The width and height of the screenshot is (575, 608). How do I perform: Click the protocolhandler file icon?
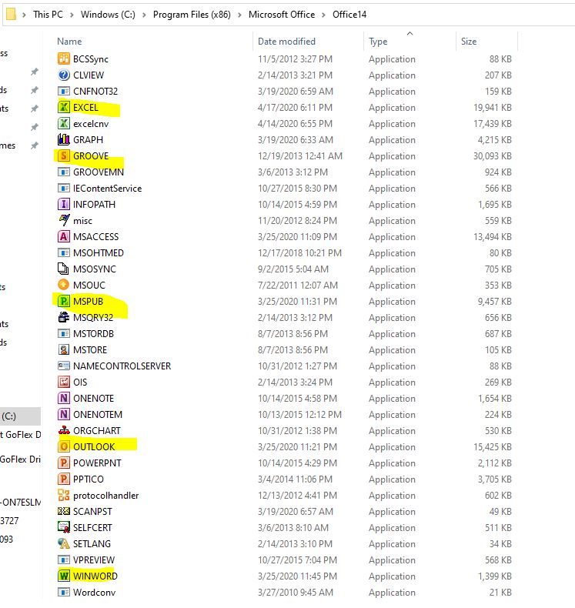pyautogui.click(x=64, y=495)
